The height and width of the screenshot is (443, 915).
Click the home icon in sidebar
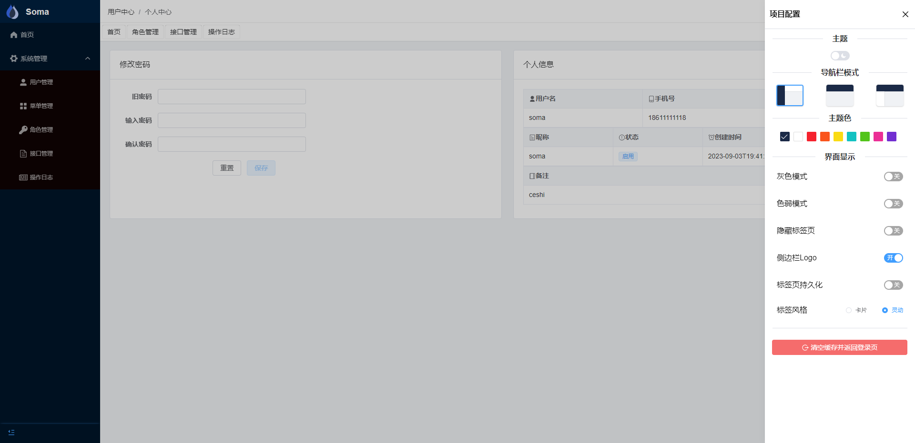point(14,35)
